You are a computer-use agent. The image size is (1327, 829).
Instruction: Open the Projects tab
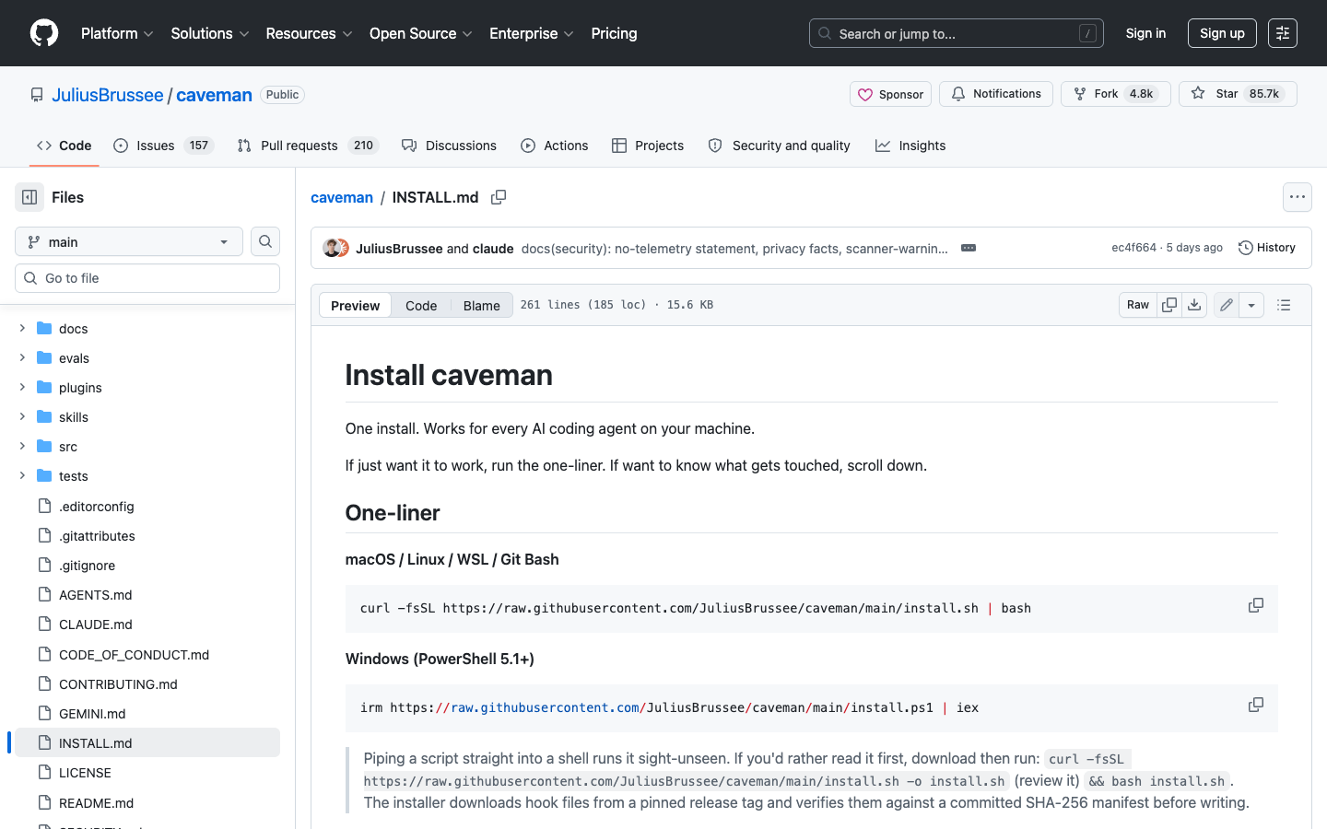[x=648, y=146]
